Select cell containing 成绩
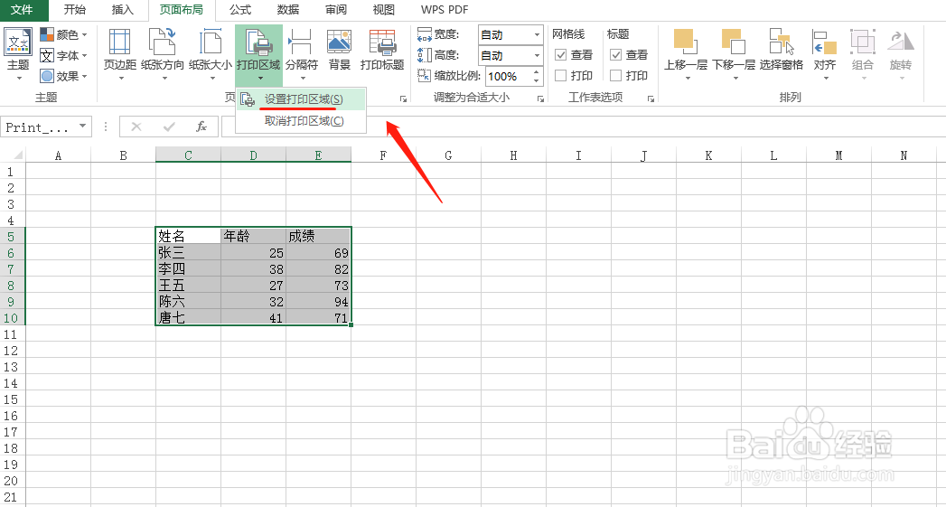Image resolution: width=946 pixels, height=507 pixels. (x=319, y=236)
